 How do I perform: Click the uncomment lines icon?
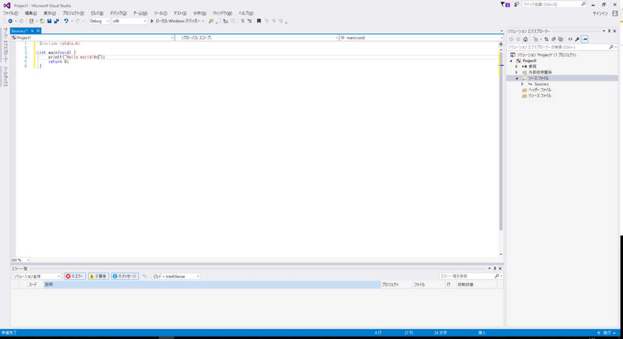click(x=249, y=21)
